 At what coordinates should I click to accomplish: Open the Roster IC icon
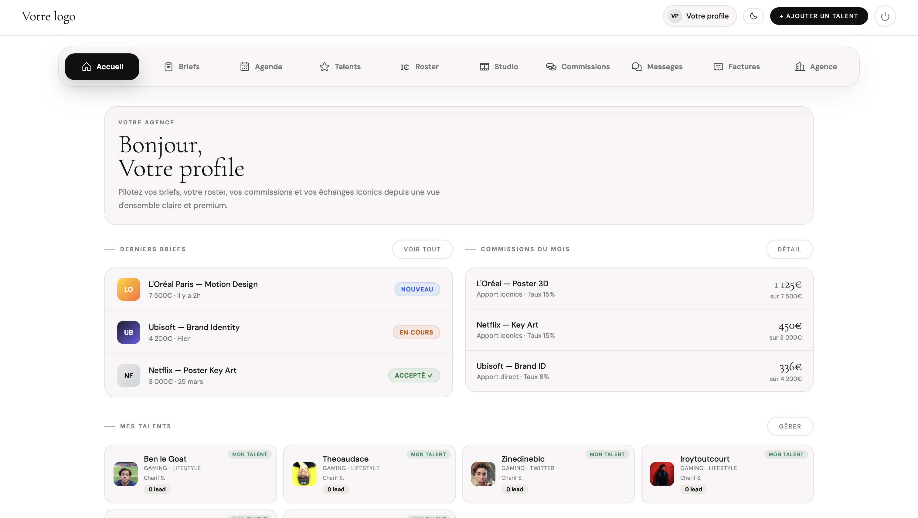(x=404, y=67)
